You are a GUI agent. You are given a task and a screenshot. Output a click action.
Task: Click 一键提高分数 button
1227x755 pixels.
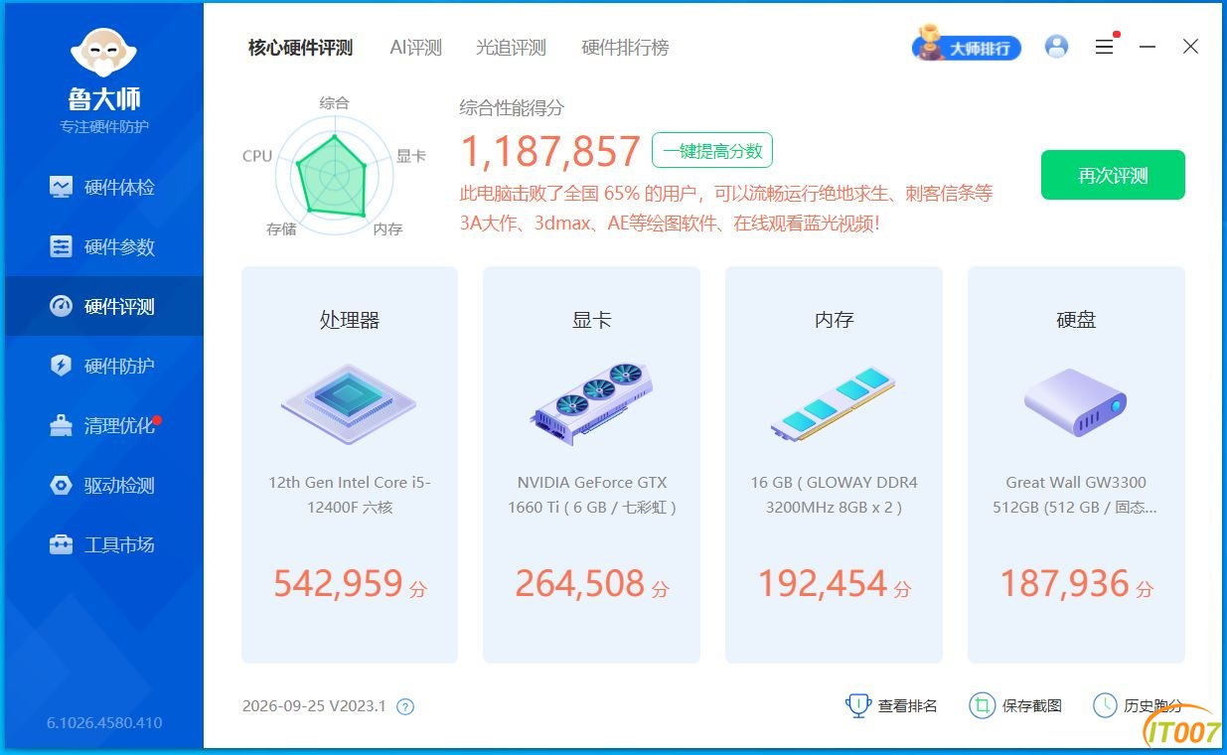[x=712, y=151]
